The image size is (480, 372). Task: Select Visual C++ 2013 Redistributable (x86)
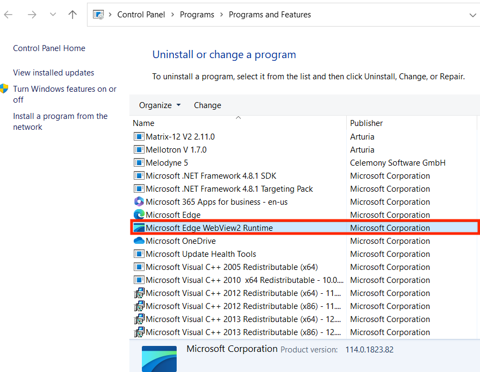pos(244,332)
